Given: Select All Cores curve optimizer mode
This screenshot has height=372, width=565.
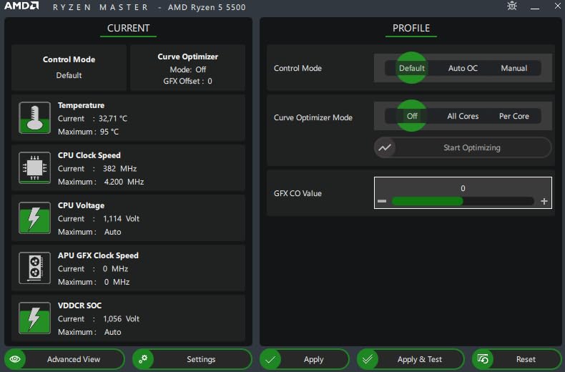Looking at the screenshot, I should (463, 116).
